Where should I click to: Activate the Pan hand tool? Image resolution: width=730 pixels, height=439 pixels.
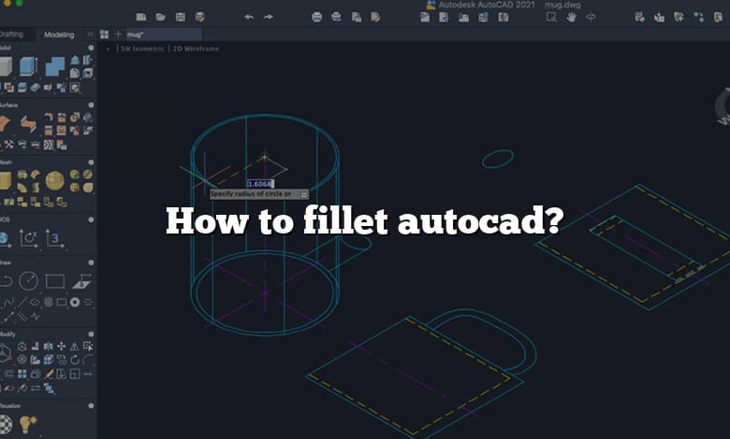[x=571, y=17]
